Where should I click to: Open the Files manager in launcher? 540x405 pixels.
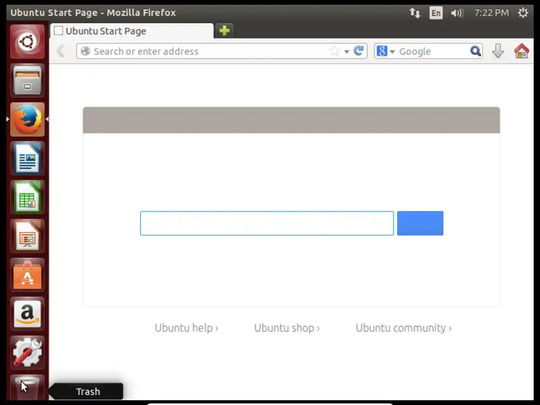pyautogui.click(x=27, y=81)
